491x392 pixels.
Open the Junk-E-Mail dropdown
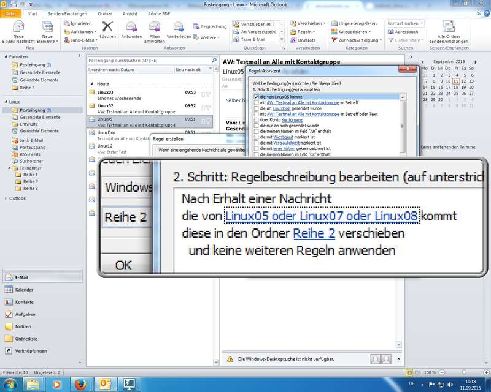click(x=81, y=40)
